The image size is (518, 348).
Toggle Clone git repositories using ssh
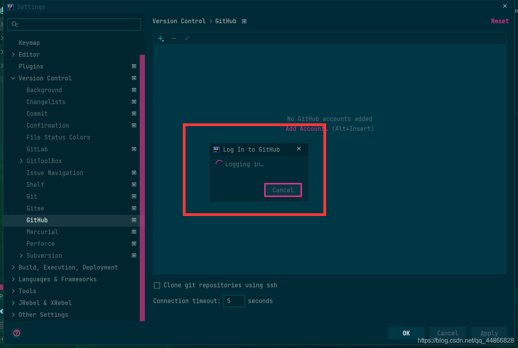click(x=157, y=285)
